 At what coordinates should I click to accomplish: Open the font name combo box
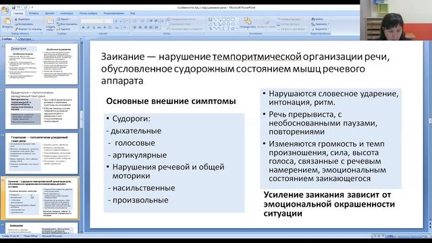pos(92,21)
